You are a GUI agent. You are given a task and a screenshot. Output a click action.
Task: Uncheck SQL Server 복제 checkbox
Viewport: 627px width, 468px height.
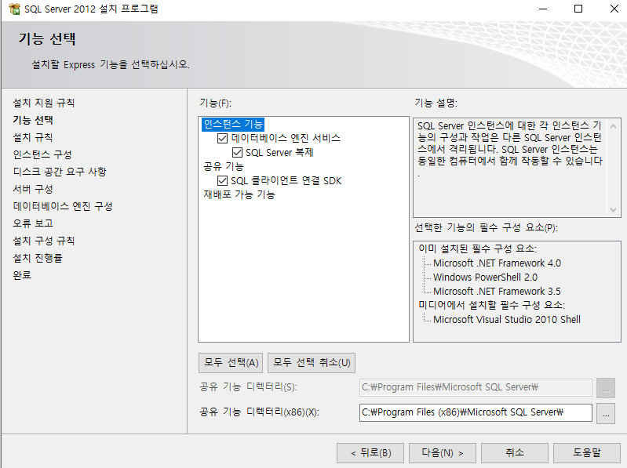(237, 153)
